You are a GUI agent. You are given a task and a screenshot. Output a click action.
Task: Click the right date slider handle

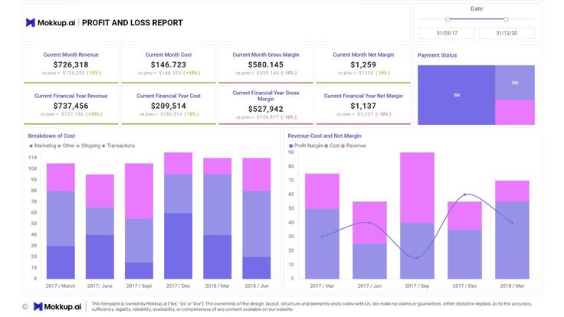pyautogui.click(x=506, y=19)
